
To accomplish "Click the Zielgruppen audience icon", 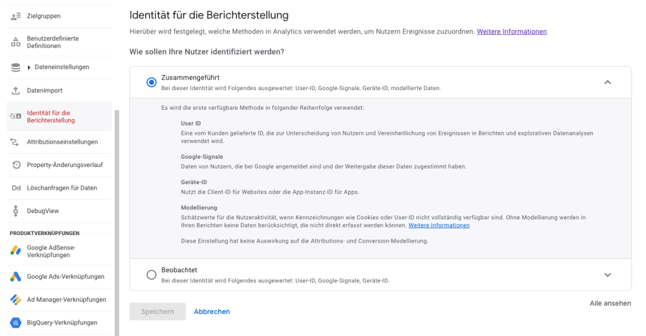I will tap(16, 16).
